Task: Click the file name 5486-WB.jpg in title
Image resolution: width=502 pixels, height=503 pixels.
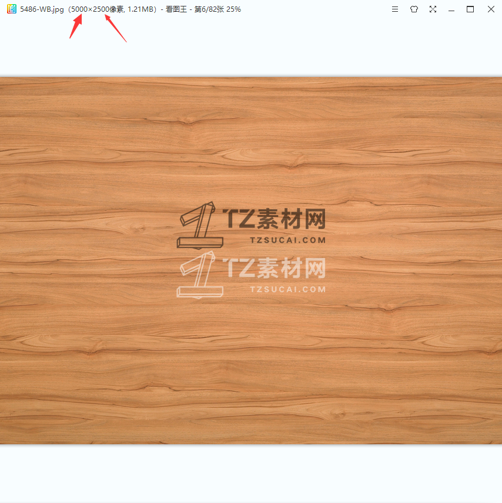Action: click(42, 9)
